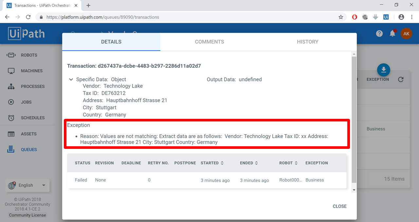This screenshot has width=419, height=222.
Task: Open the Processes hierarchy icon
Action: (x=11, y=87)
